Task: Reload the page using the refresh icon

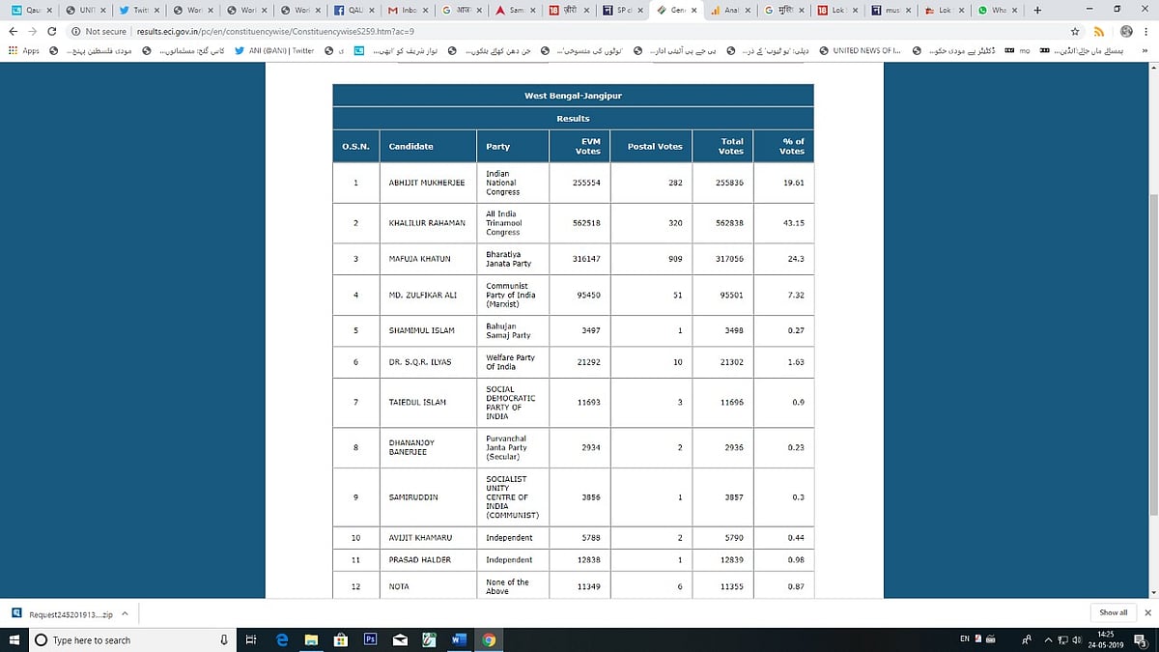Action: click(x=53, y=31)
